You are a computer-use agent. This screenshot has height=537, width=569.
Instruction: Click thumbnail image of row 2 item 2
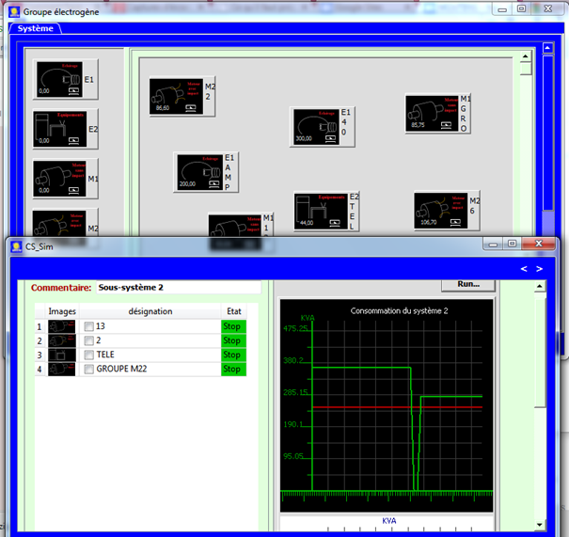62,340
